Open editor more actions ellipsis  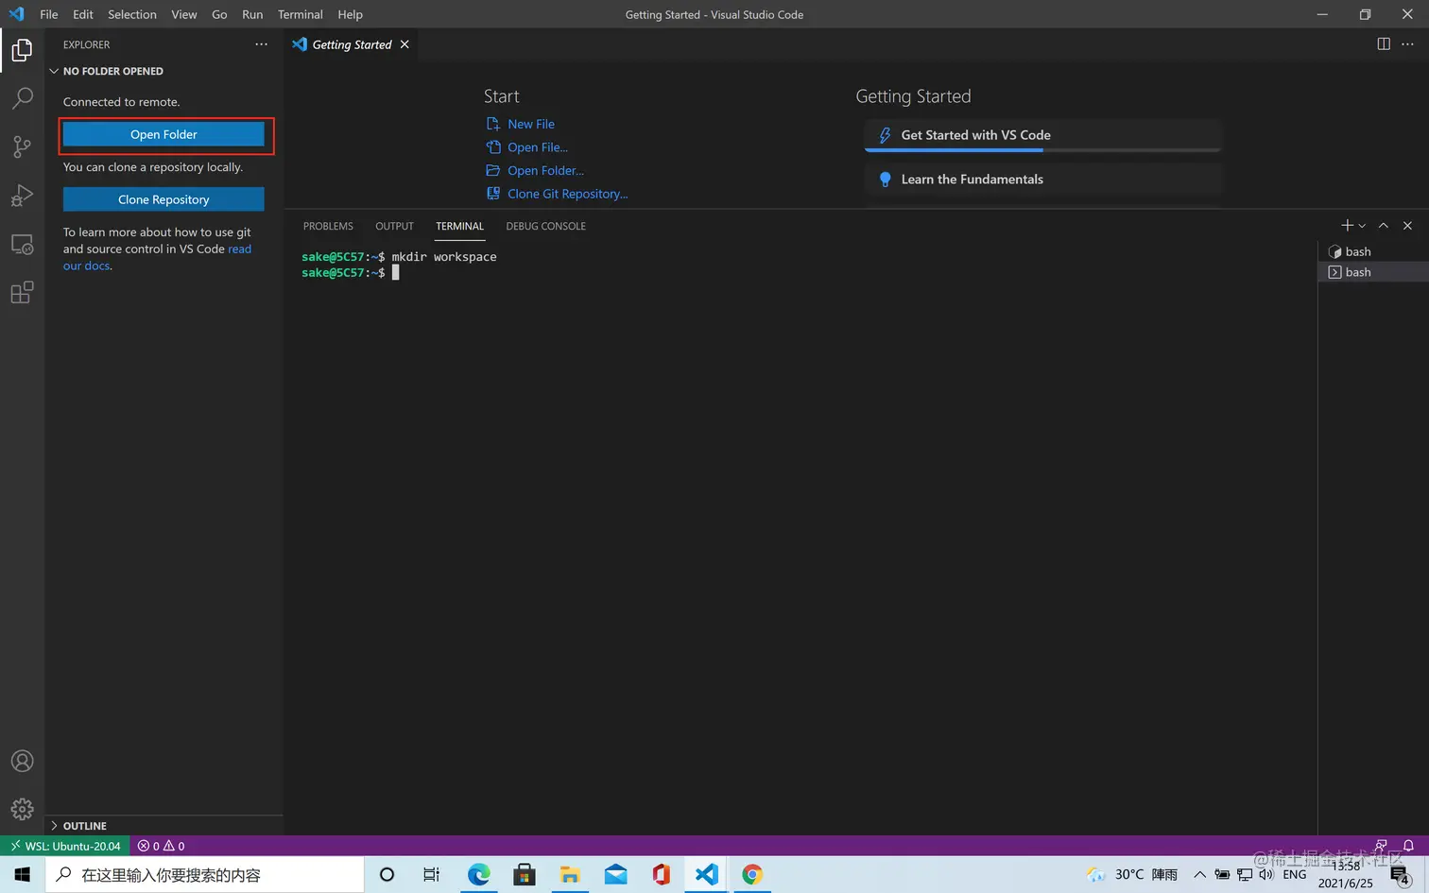(x=1408, y=44)
